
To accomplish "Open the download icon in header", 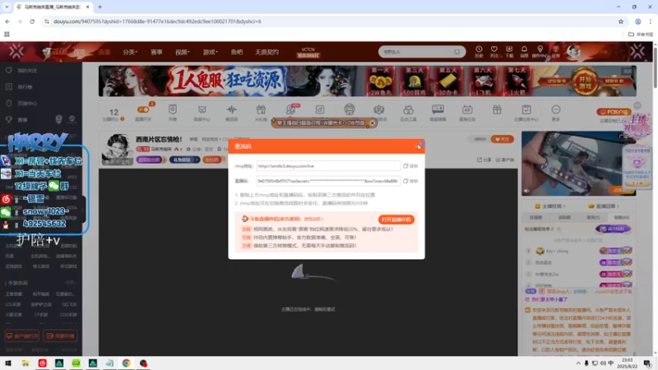I will 509,52.
